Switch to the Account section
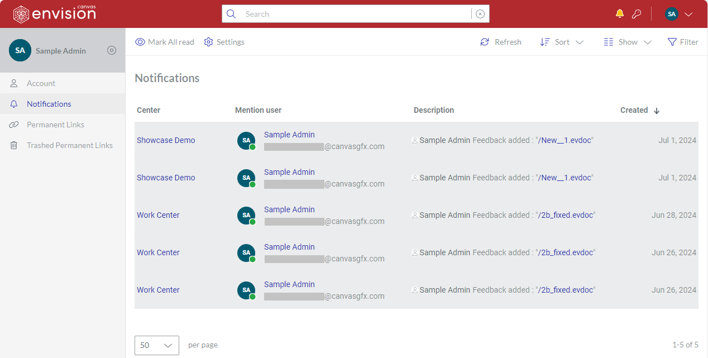The image size is (708, 358). [40, 83]
